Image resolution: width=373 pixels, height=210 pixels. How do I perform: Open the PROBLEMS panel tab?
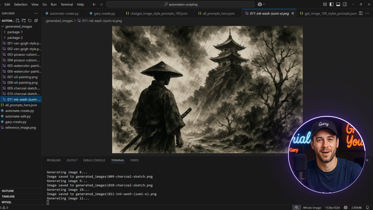54,160
